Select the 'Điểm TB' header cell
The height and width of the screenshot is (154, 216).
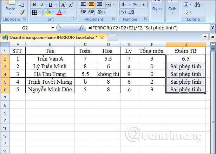coord(185,51)
